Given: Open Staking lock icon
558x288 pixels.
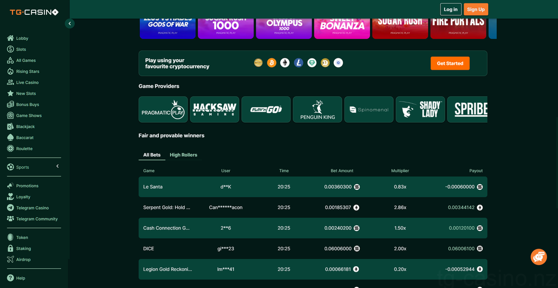Looking at the screenshot, I should point(10,248).
